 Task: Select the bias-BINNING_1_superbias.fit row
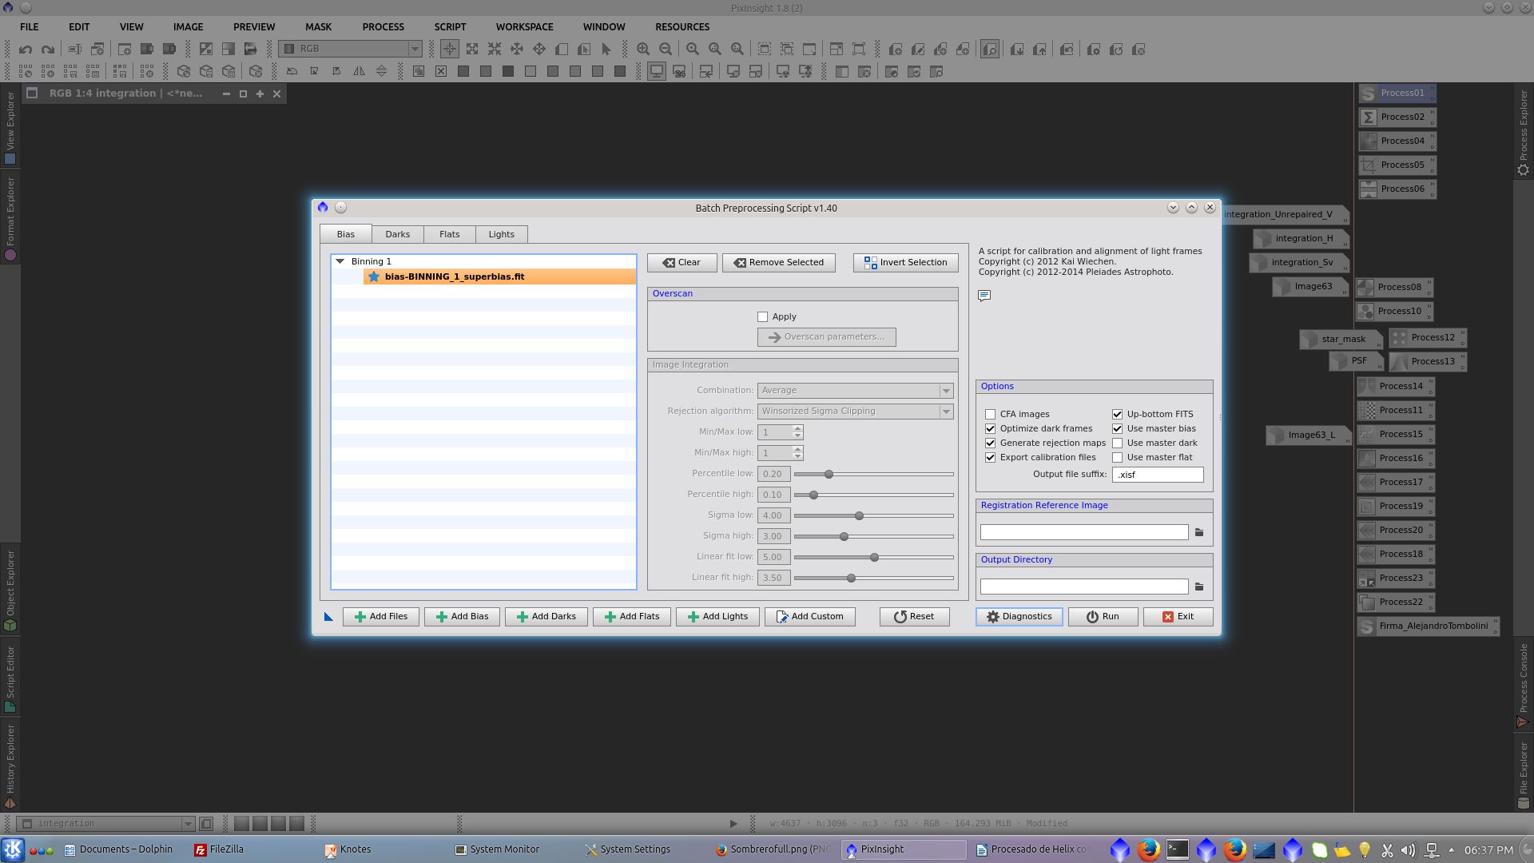click(x=499, y=276)
